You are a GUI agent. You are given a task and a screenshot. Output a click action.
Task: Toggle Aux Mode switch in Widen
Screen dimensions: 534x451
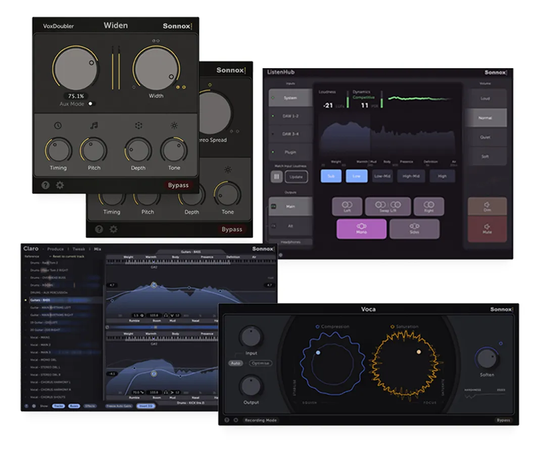91,104
